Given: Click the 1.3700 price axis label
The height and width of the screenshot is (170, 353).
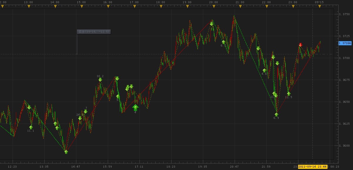Looking at the screenshot, I should (x=344, y=58).
